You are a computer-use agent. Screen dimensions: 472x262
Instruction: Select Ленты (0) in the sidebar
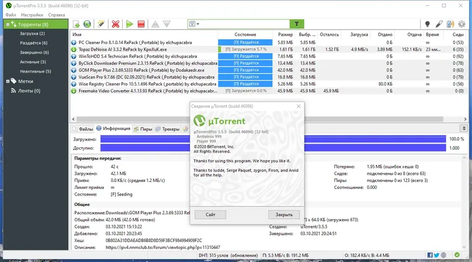(29, 91)
